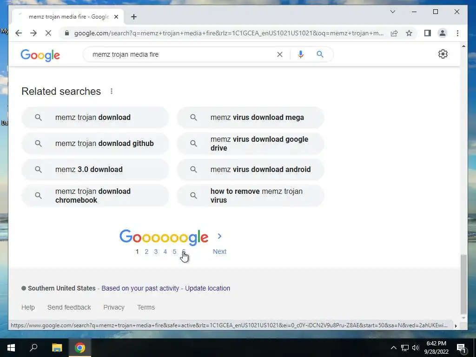The image size is (476, 357).
Task: Go to results page 5
Action: point(174,251)
